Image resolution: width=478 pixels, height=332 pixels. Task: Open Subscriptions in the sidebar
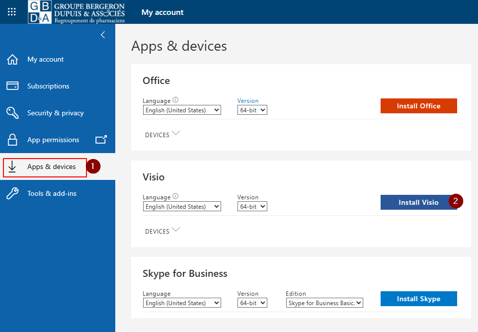click(58, 86)
